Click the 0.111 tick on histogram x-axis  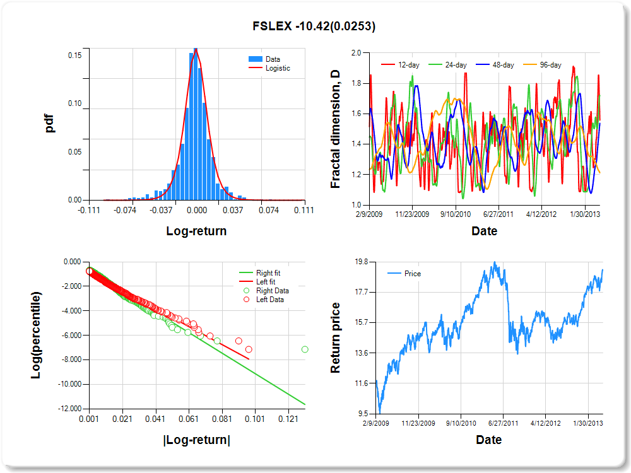click(304, 210)
